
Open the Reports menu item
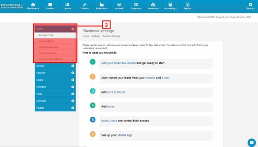pos(187,6)
